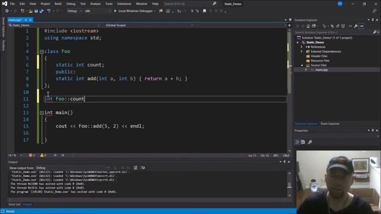Viewport: 381px width, 214px height.
Task: Open Debug configuration dropdown
Action: point(74,11)
